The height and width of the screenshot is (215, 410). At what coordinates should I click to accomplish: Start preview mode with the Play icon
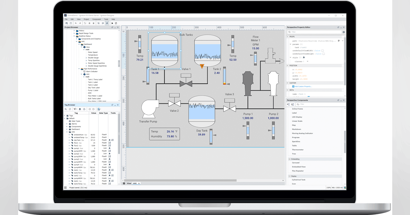tap(112, 23)
